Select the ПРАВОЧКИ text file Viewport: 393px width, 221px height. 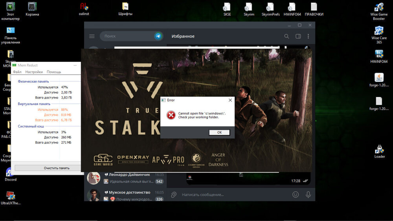click(x=314, y=9)
